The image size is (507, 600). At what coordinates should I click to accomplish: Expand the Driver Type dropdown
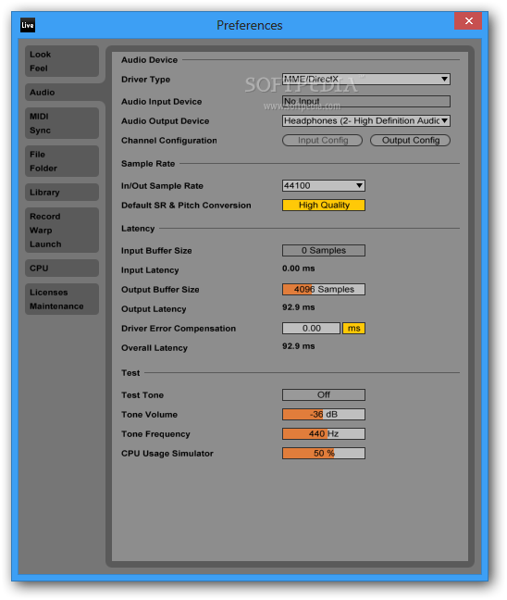pos(366,80)
